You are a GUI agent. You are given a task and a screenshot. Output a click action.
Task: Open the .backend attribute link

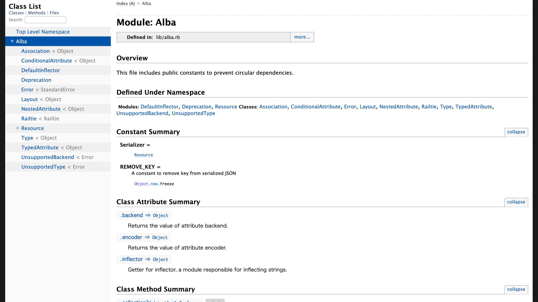131,215
